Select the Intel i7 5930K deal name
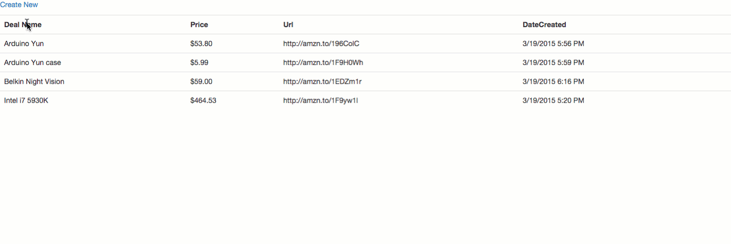 pos(26,100)
